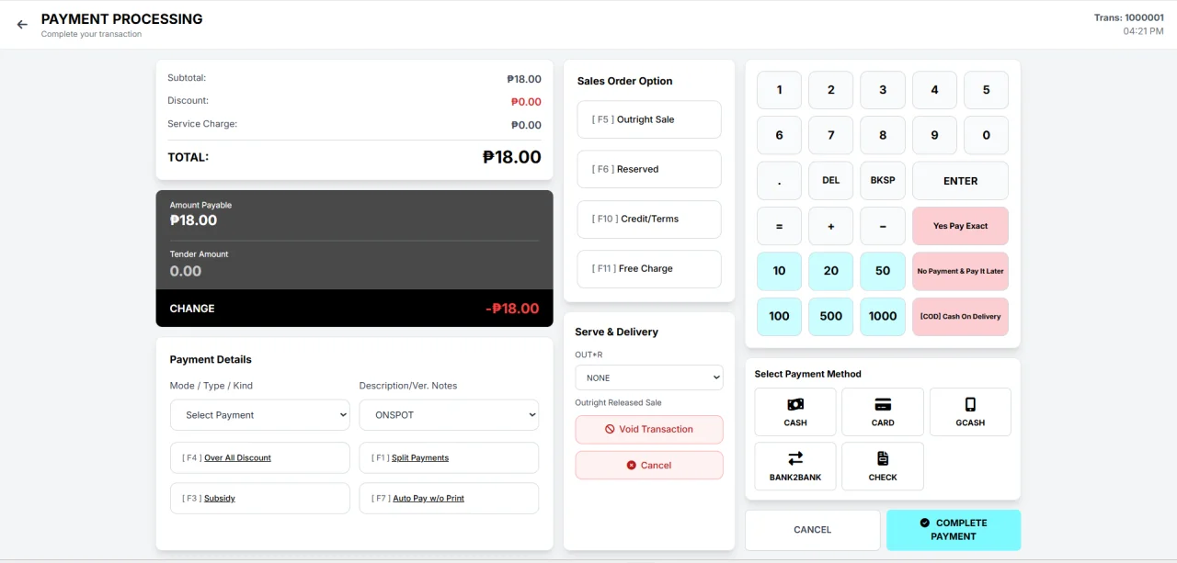The height and width of the screenshot is (563, 1177).
Task: Add quick amount 20
Action: [831, 271]
